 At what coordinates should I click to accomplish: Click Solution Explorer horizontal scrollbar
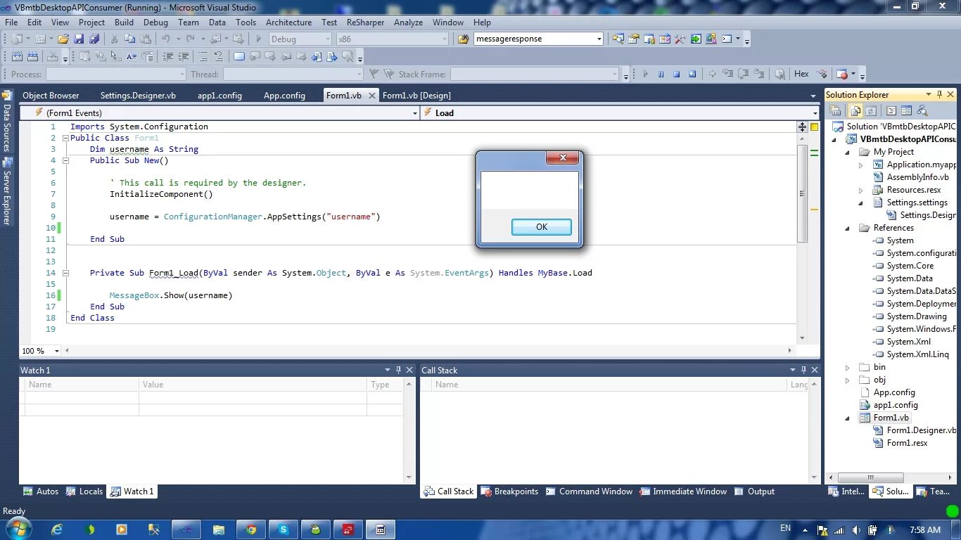coord(870,477)
